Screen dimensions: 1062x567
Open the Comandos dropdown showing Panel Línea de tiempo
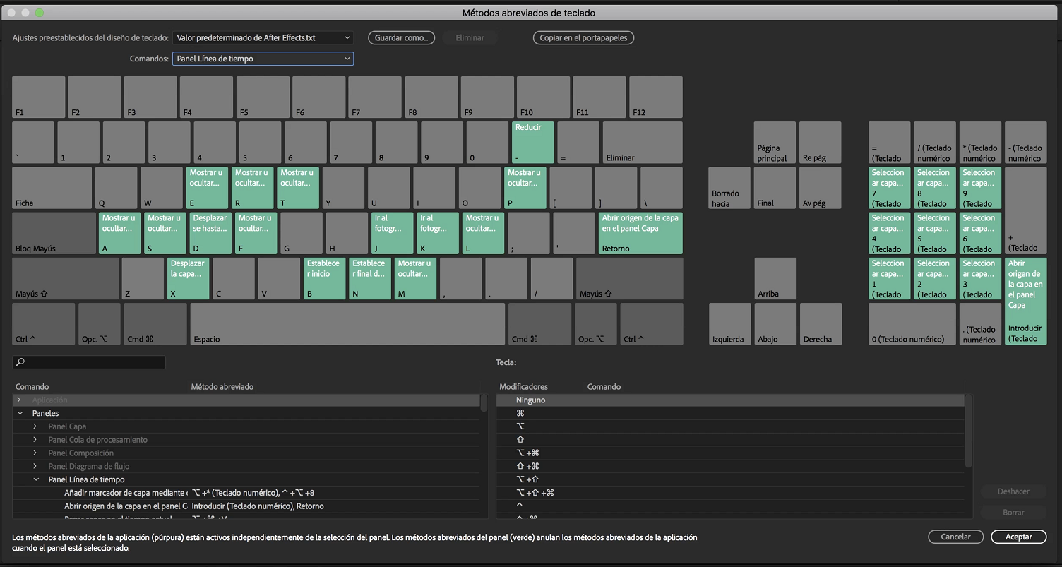tap(263, 59)
